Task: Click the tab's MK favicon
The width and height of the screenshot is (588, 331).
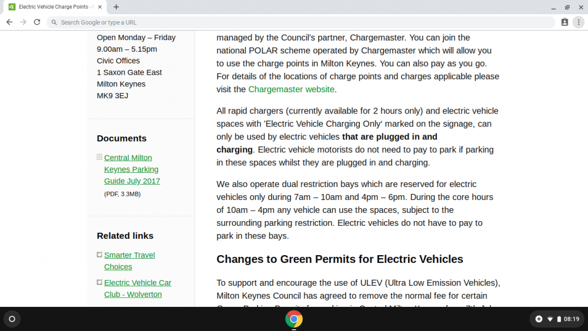Action: (12, 6)
